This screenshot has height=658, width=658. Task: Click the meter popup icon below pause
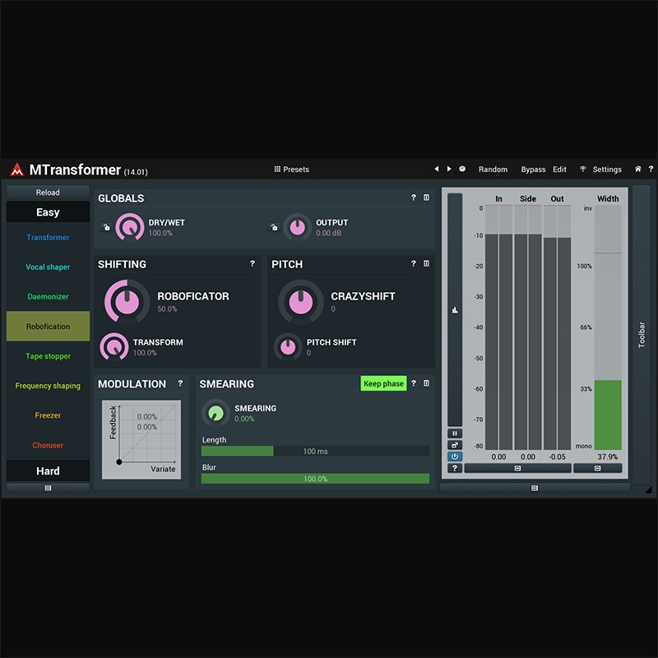coord(455,445)
